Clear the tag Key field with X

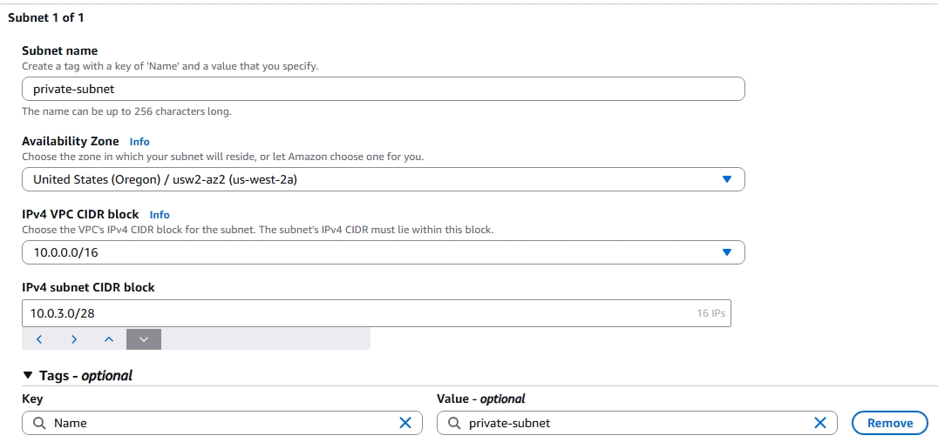tap(404, 423)
